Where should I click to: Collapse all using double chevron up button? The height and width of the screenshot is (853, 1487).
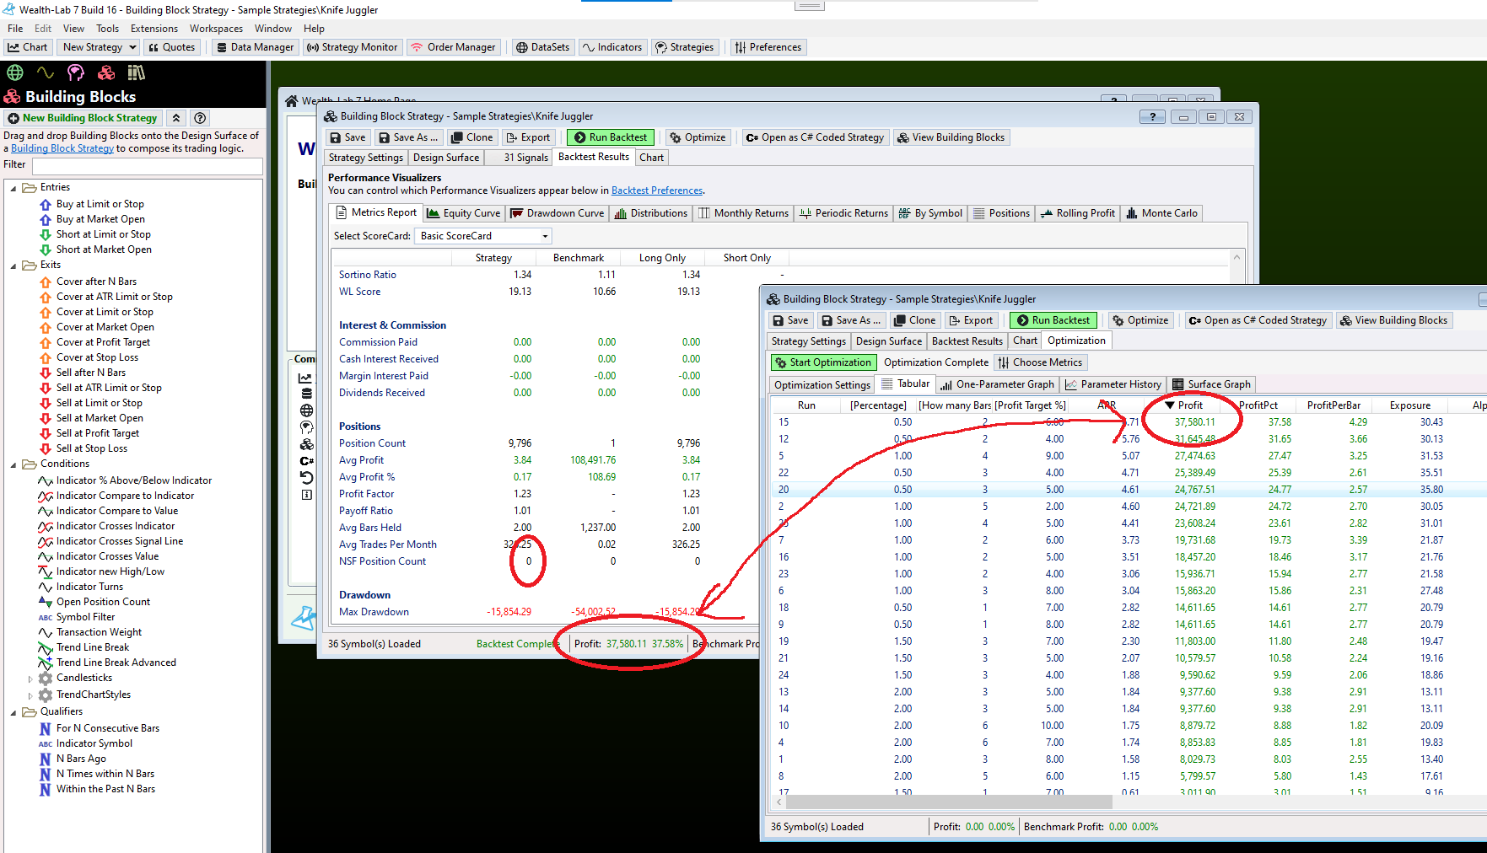point(176,118)
